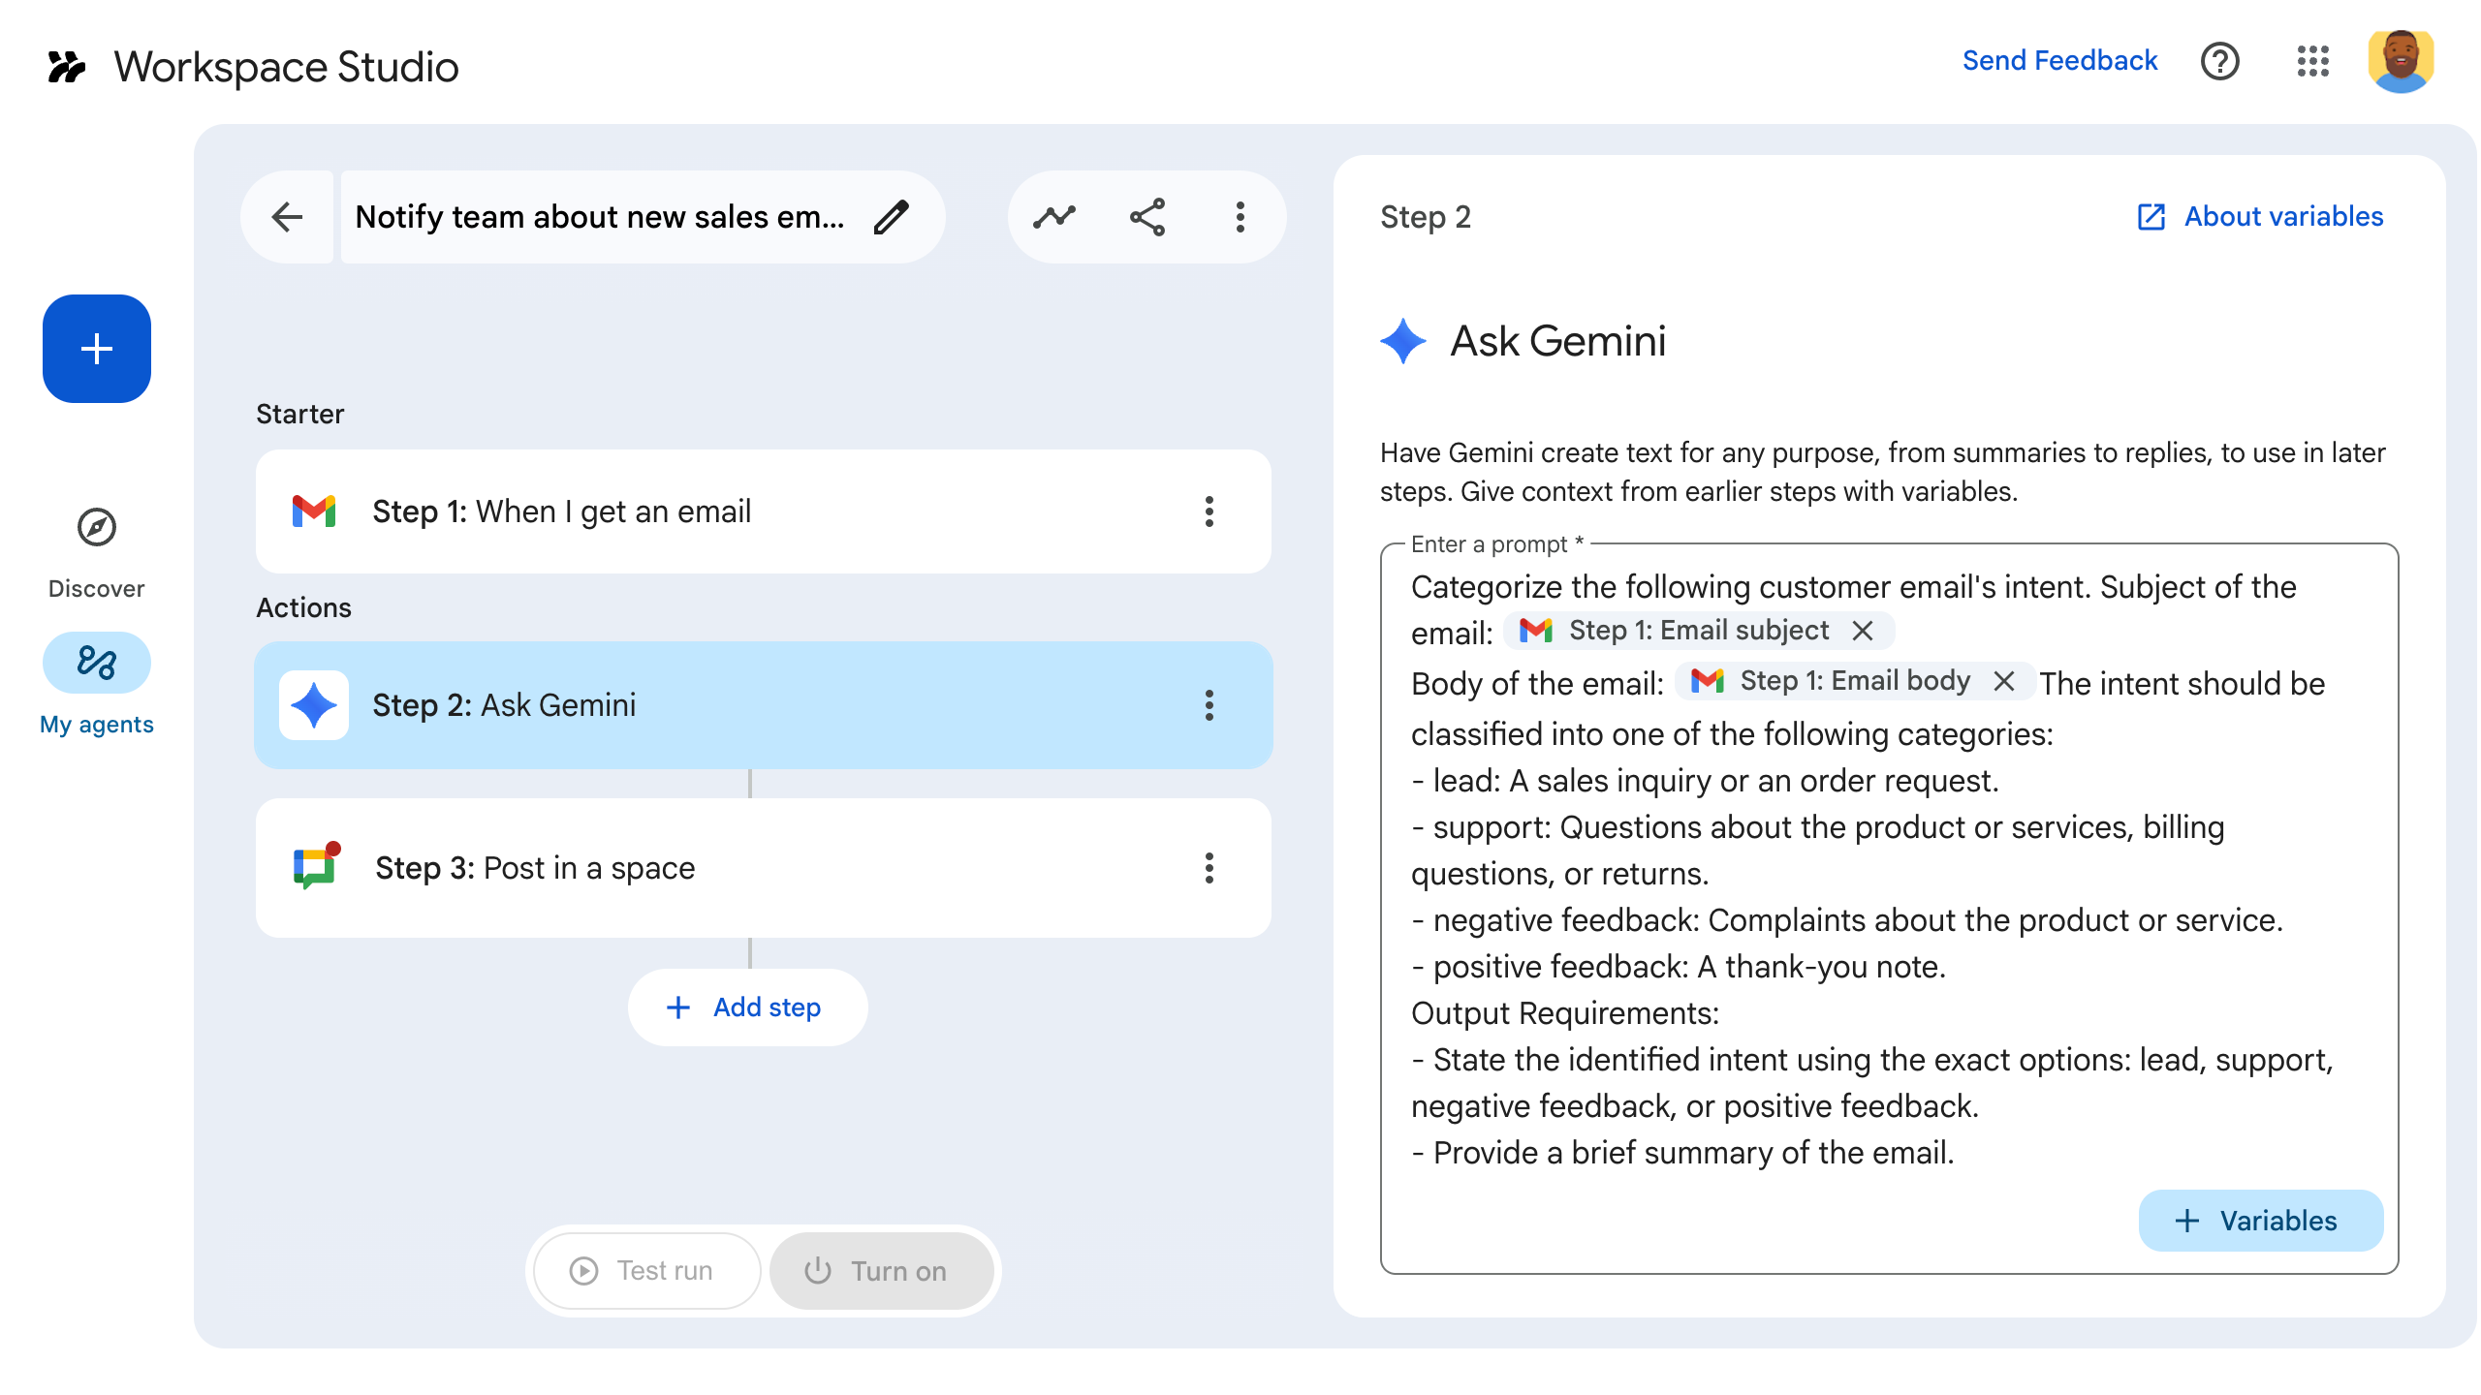Click the Variables button

2260,1221
